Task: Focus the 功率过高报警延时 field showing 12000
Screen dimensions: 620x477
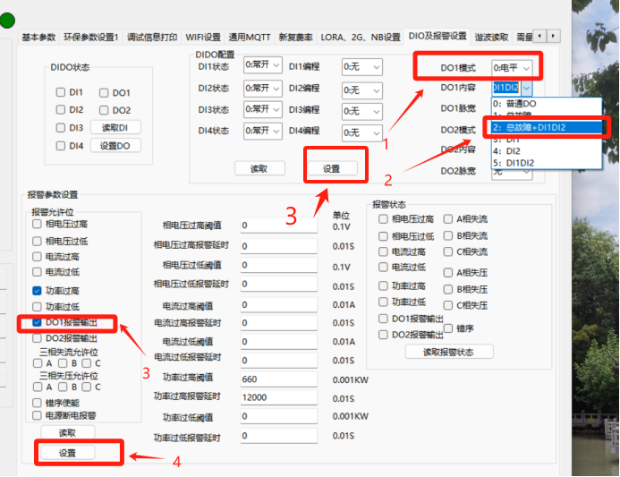Action: click(281, 397)
